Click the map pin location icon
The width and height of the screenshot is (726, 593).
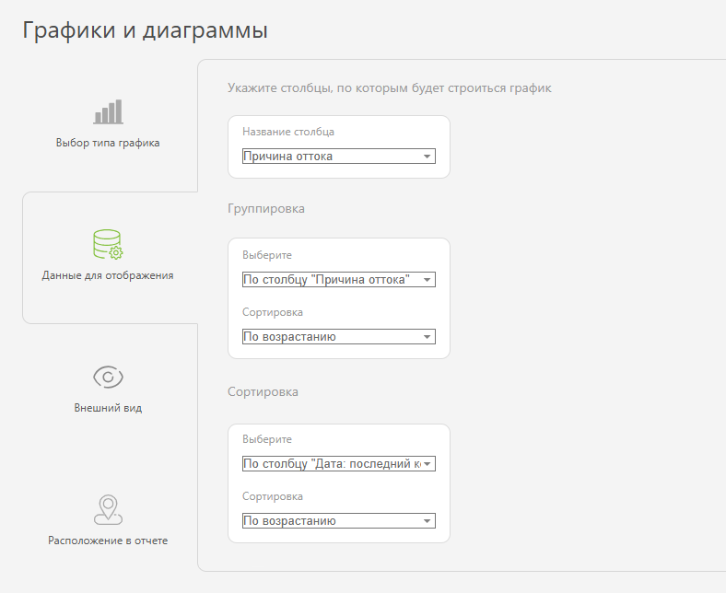tap(108, 510)
